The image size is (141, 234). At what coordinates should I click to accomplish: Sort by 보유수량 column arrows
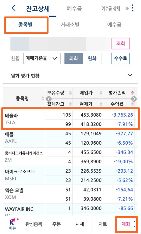(70, 93)
